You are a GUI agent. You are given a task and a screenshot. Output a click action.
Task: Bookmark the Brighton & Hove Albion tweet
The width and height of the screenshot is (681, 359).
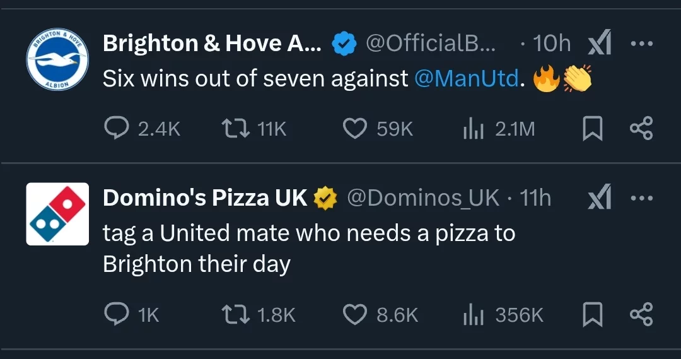(x=591, y=129)
